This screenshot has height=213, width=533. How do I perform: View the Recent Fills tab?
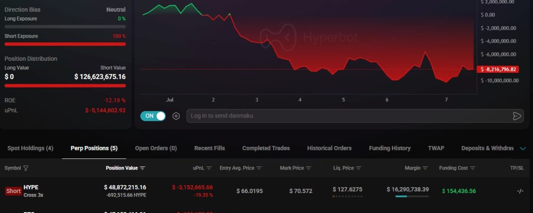(210, 148)
